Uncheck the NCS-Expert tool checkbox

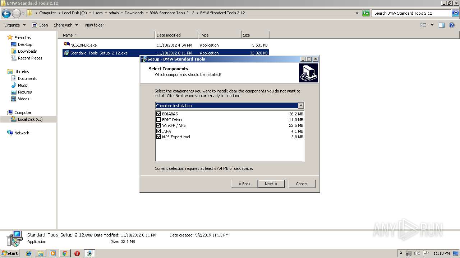pyautogui.click(x=158, y=137)
